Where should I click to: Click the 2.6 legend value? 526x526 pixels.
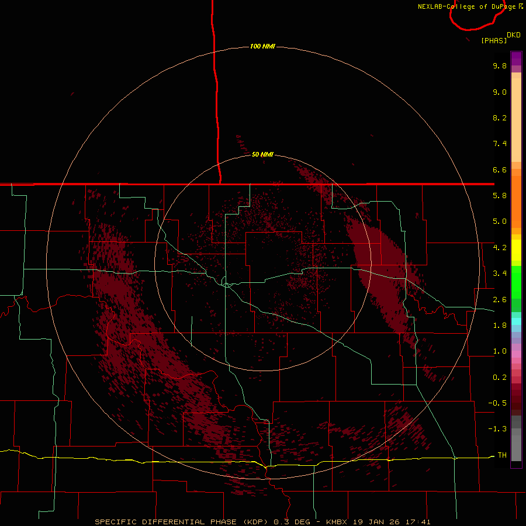click(500, 300)
